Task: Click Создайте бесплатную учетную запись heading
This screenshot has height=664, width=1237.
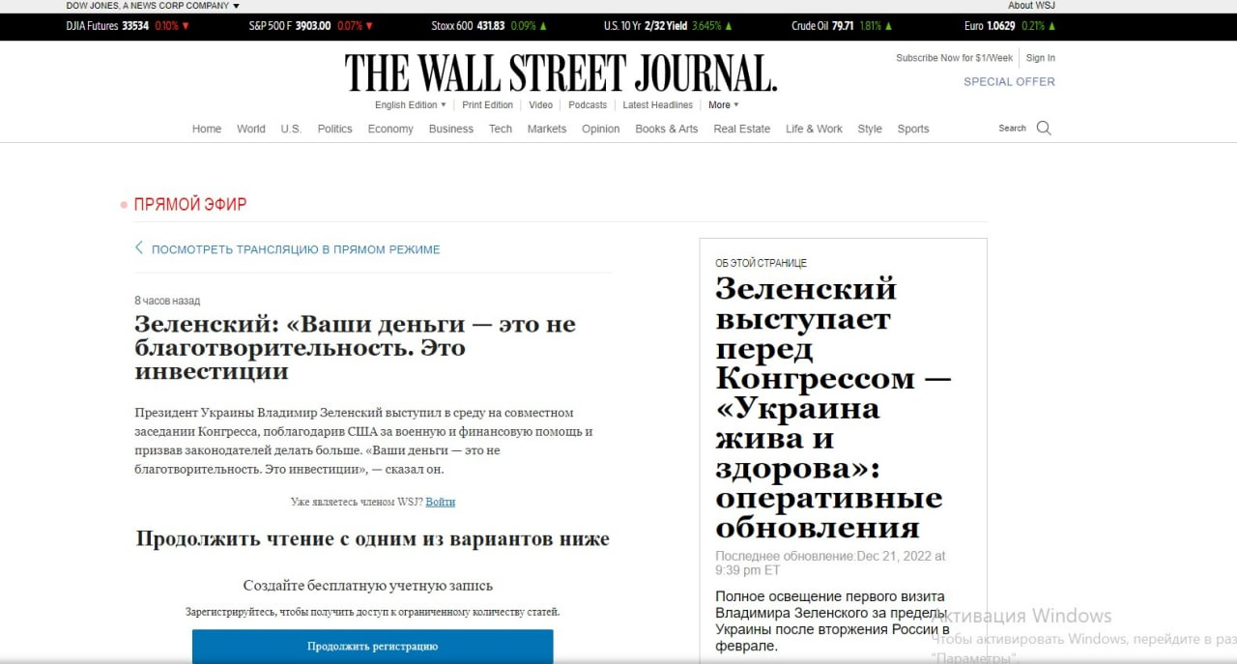Action: [x=368, y=586]
